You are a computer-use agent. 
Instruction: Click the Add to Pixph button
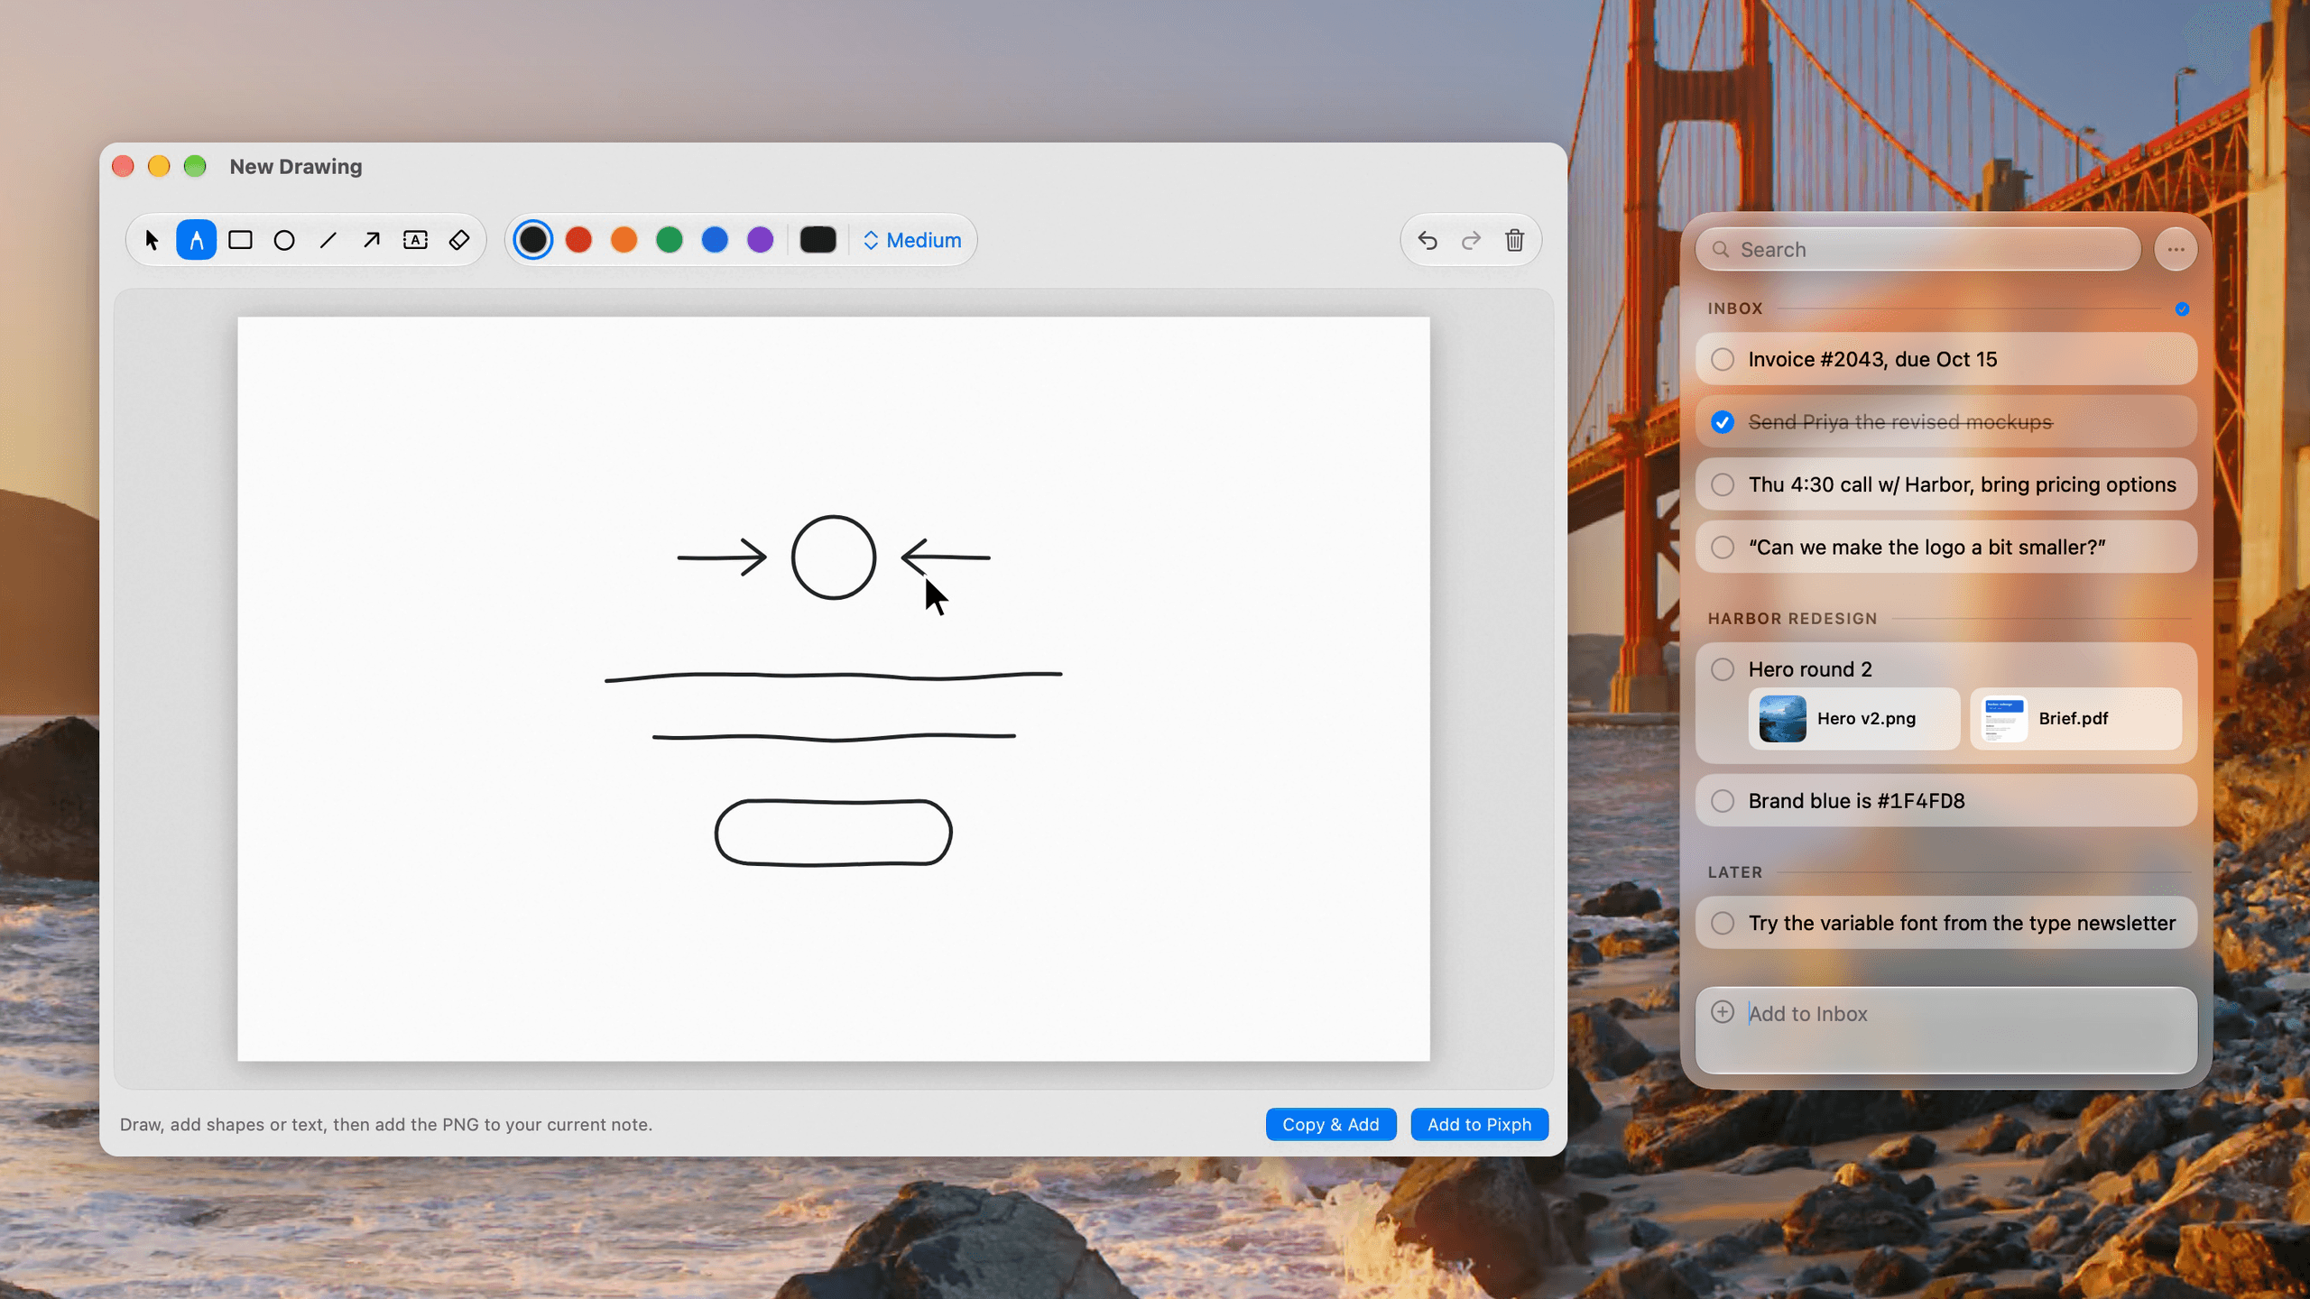coord(1479,1124)
